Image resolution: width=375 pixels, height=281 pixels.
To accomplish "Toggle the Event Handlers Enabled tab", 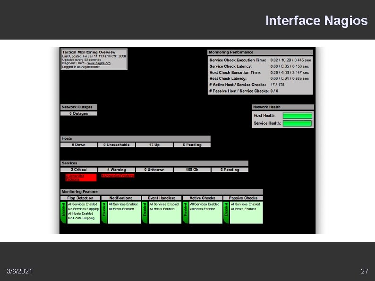I will [x=145, y=213].
